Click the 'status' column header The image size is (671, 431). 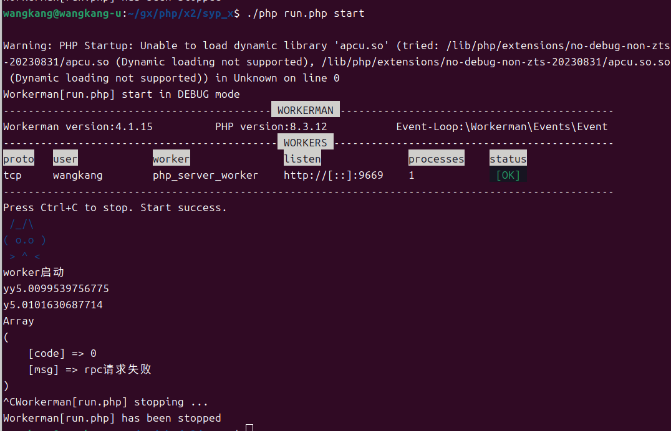[x=508, y=159]
